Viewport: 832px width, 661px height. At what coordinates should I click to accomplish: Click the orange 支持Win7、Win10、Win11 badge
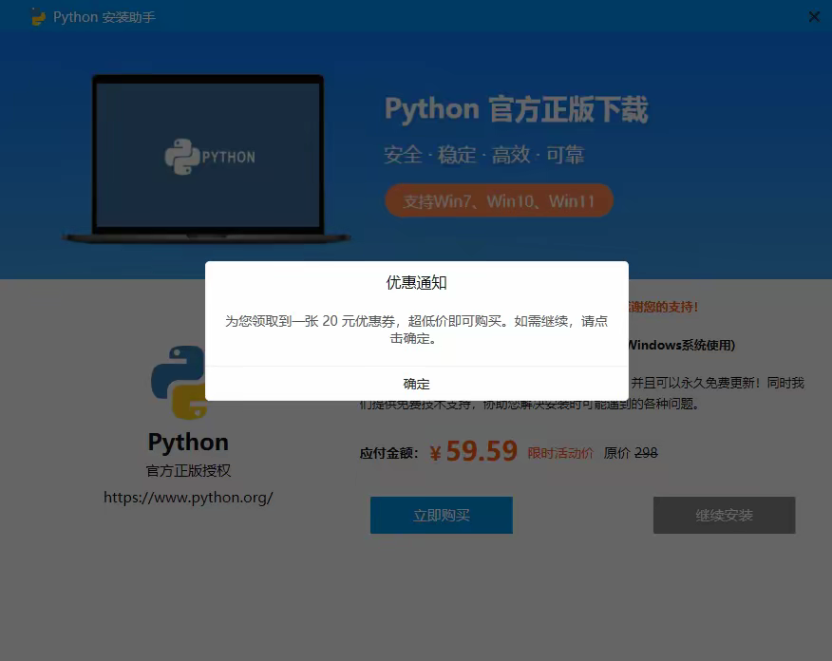click(x=499, y=201)
